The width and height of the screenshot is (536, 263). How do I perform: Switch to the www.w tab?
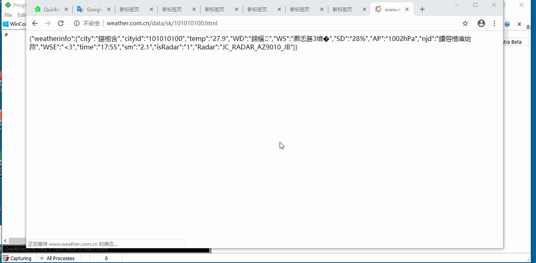pos(392,9)
